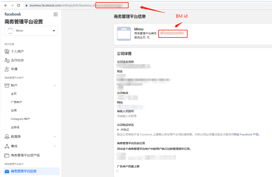View site security via the padlock icon
This screenshot has width=272, height=177.
click(x=26, y=6)
